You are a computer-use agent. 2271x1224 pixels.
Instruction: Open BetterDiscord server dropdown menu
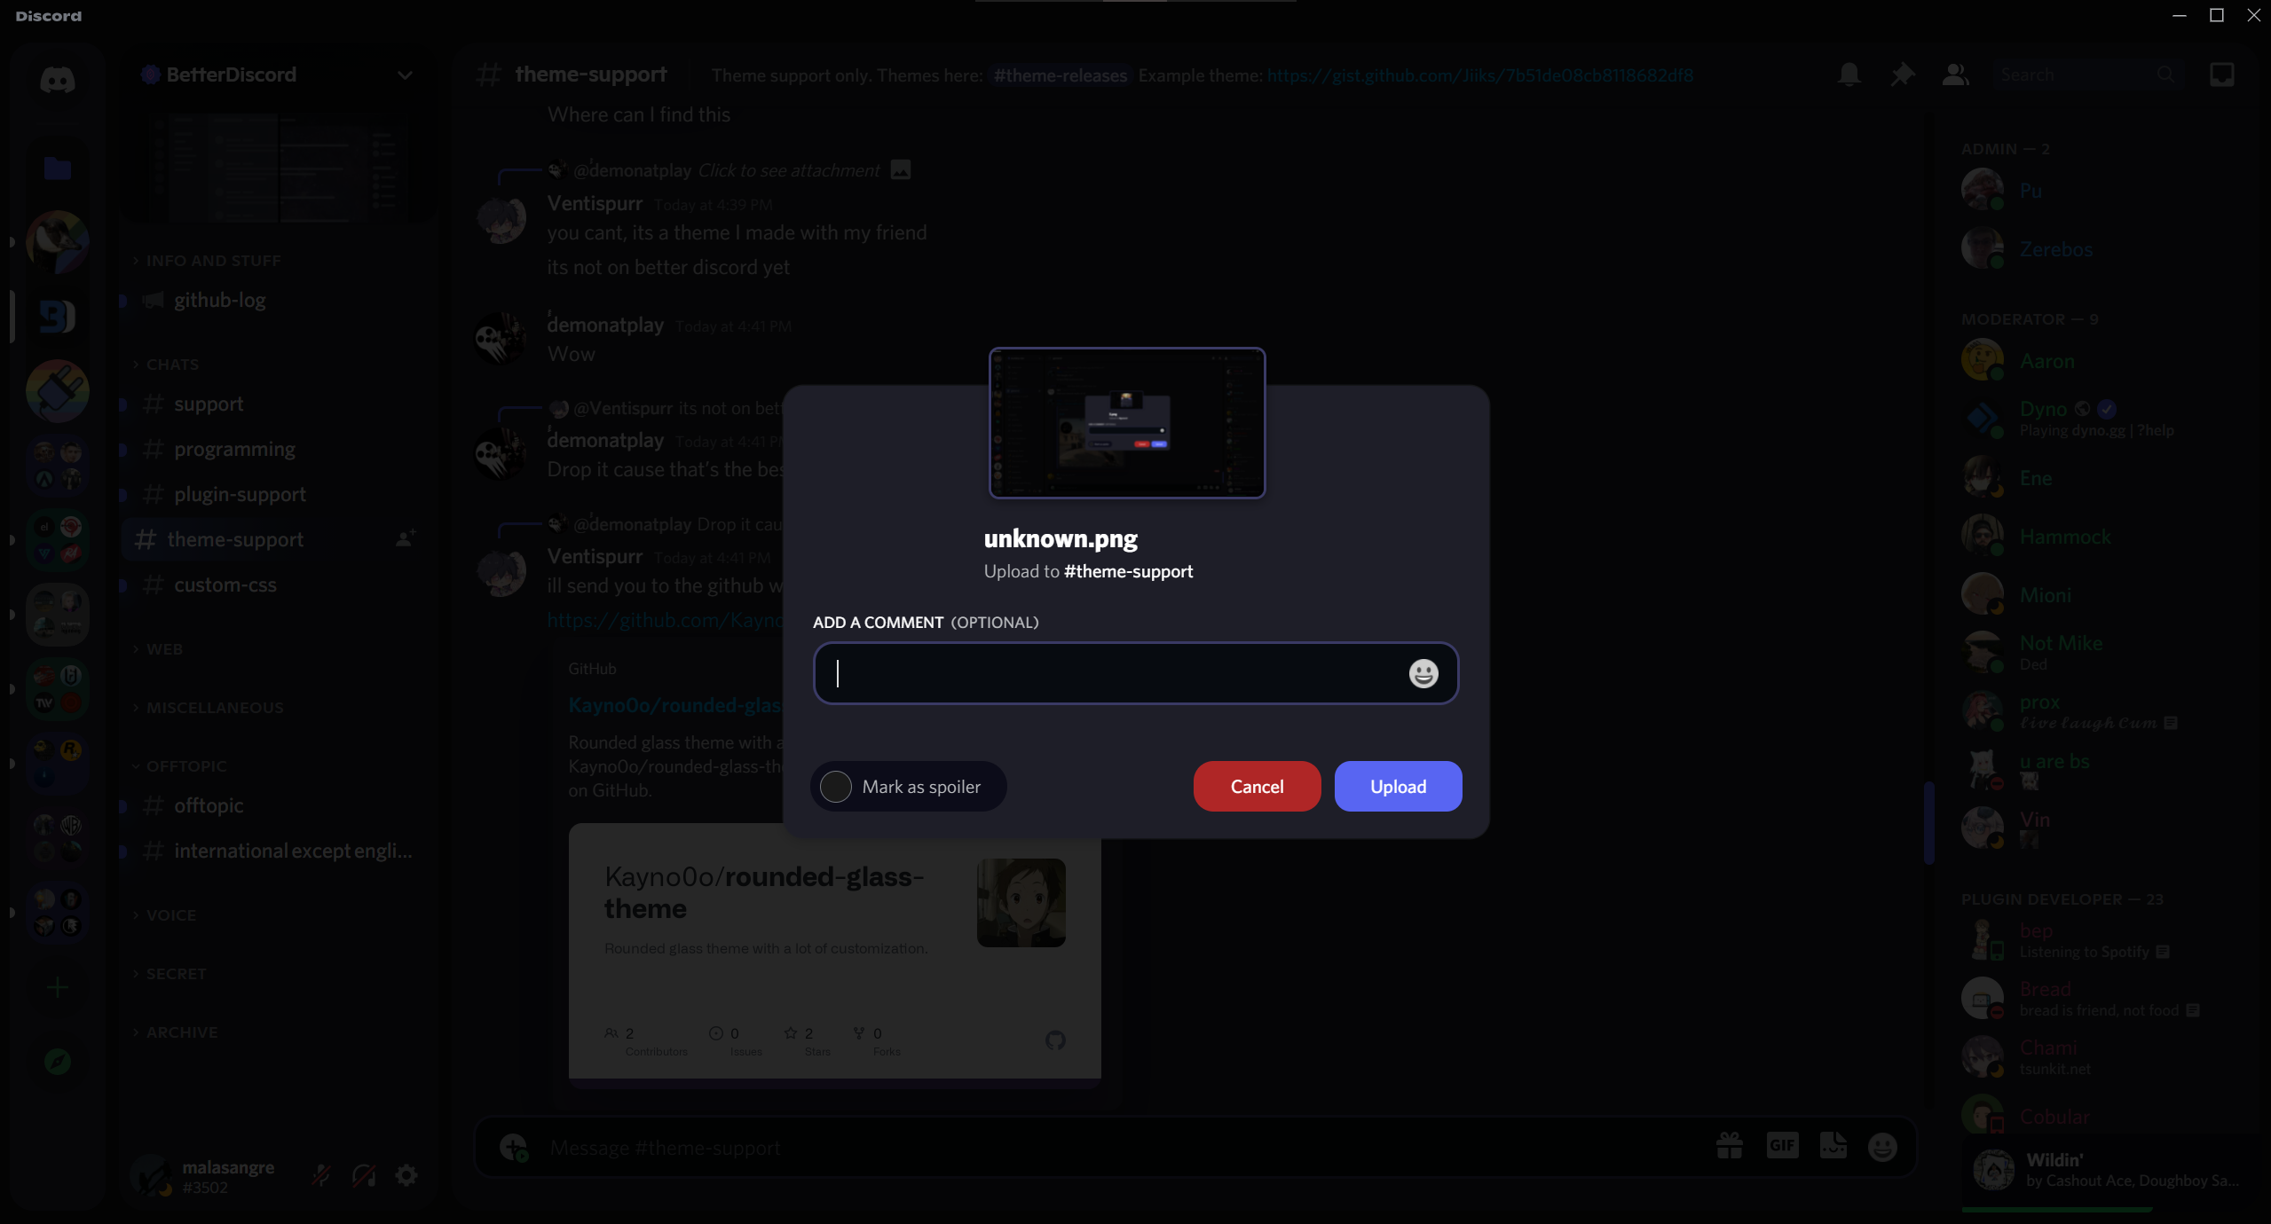click(405, 75)
